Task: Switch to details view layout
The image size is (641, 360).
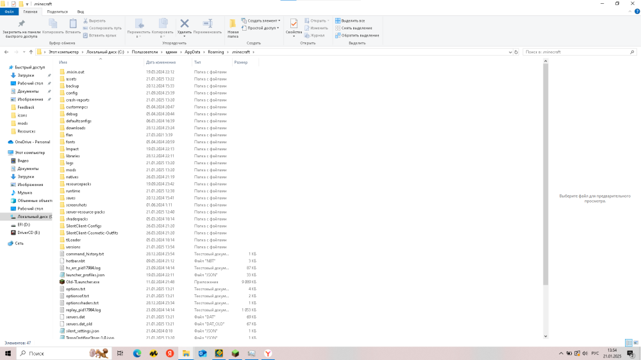Action: point(629,343)
